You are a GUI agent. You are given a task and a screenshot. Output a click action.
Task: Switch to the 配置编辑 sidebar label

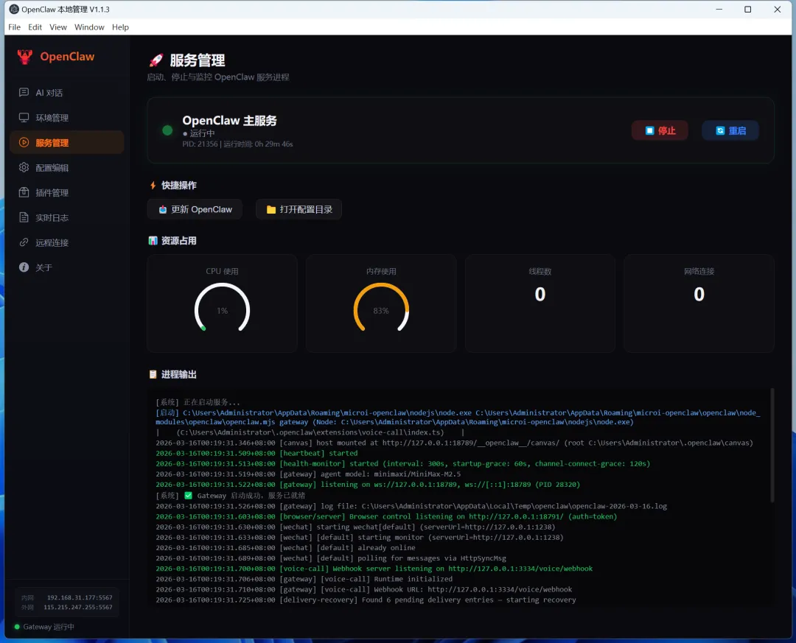click(52, 168)
